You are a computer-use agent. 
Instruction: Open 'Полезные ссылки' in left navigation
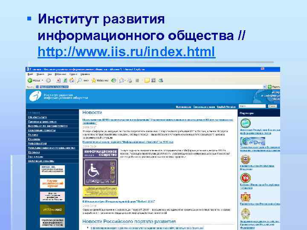point(41,161)
